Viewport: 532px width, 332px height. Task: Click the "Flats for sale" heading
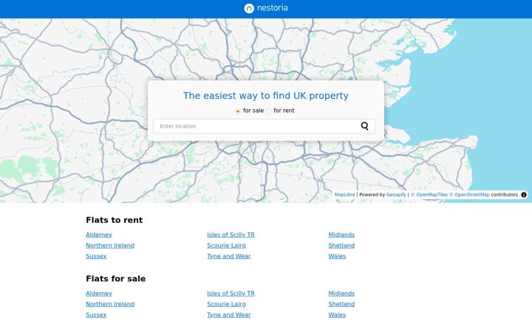pyautogui.click(x=116, y=279)
